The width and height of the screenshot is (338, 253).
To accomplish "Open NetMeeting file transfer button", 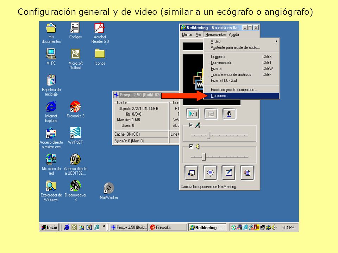I will 247,173.
